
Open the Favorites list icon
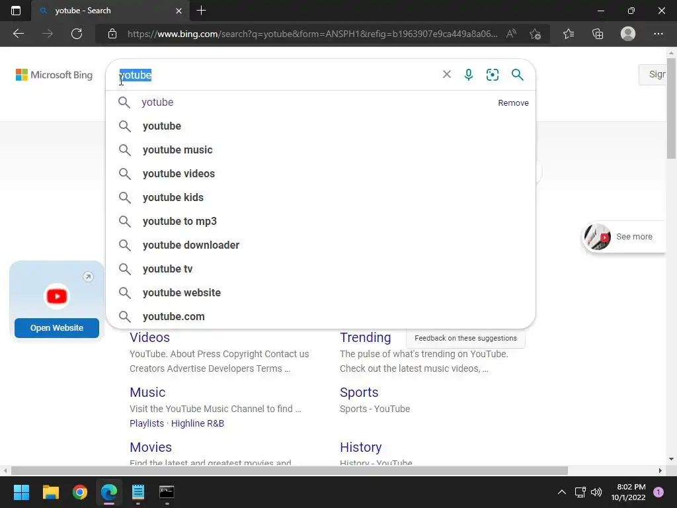[569, 34]
